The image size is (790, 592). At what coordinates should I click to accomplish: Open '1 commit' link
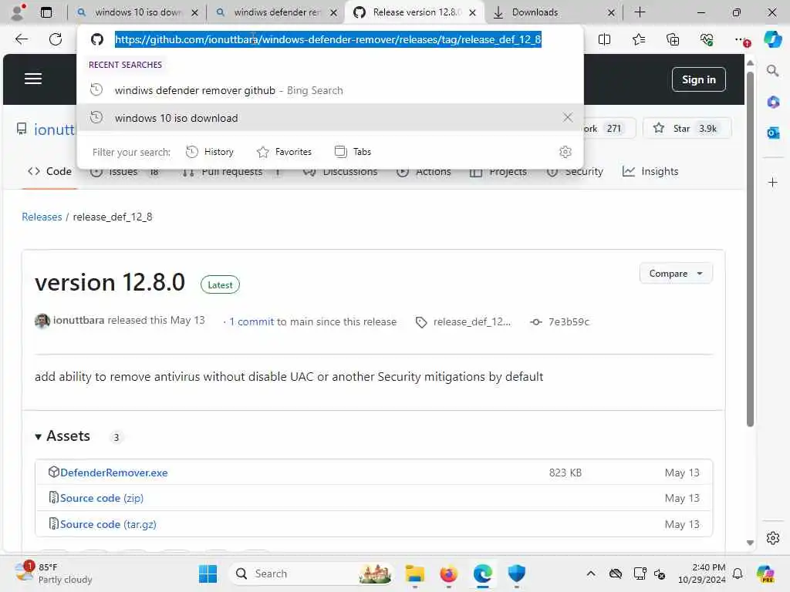252,321
